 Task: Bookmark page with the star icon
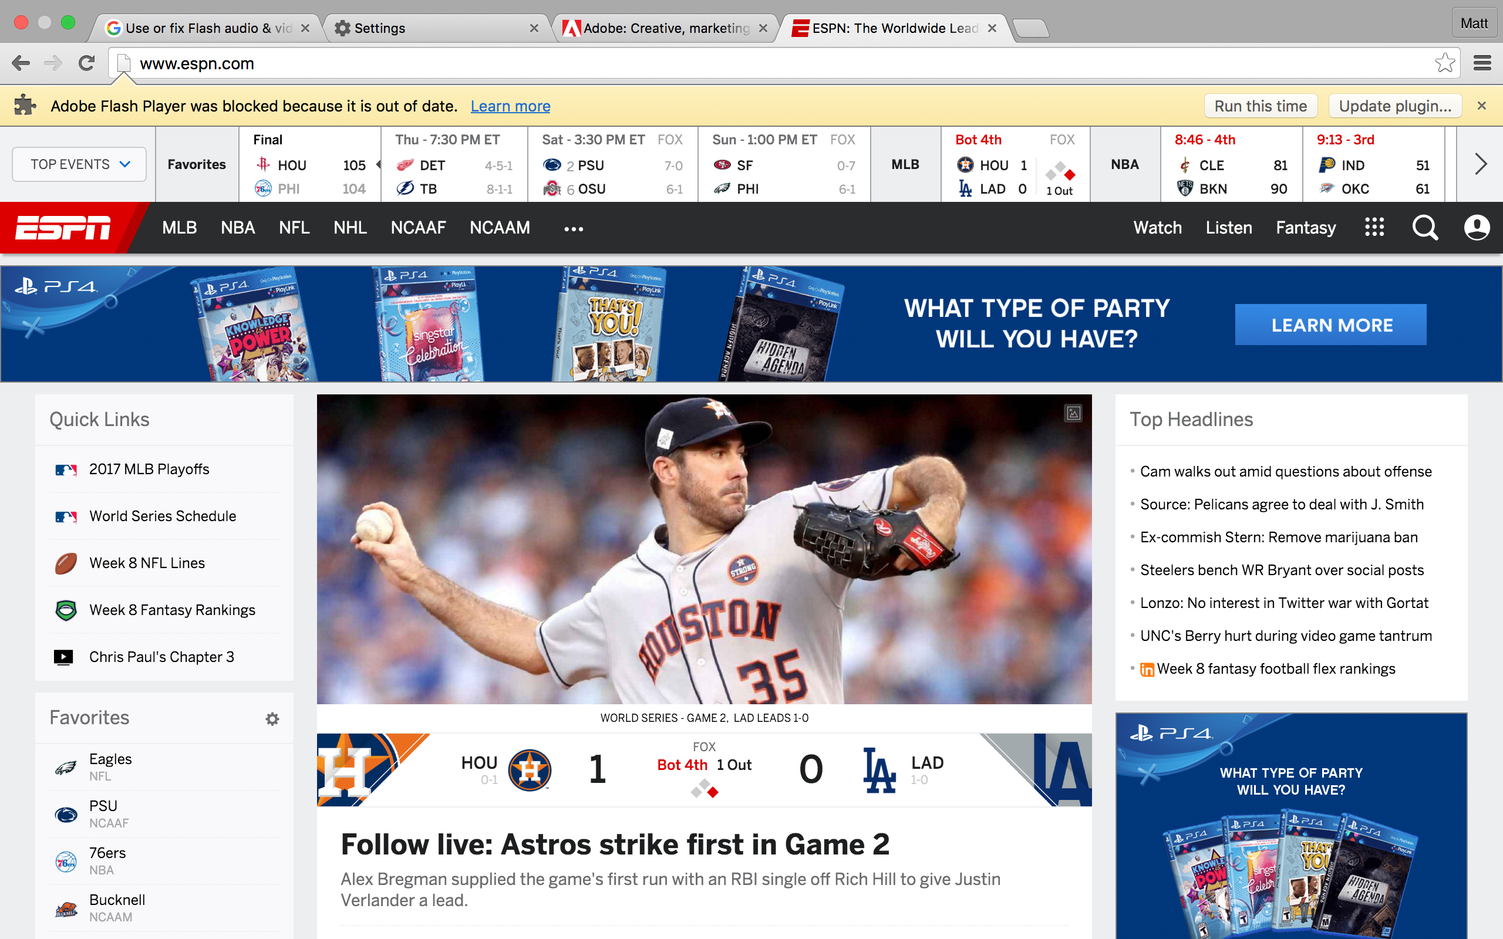(1445, 63)
